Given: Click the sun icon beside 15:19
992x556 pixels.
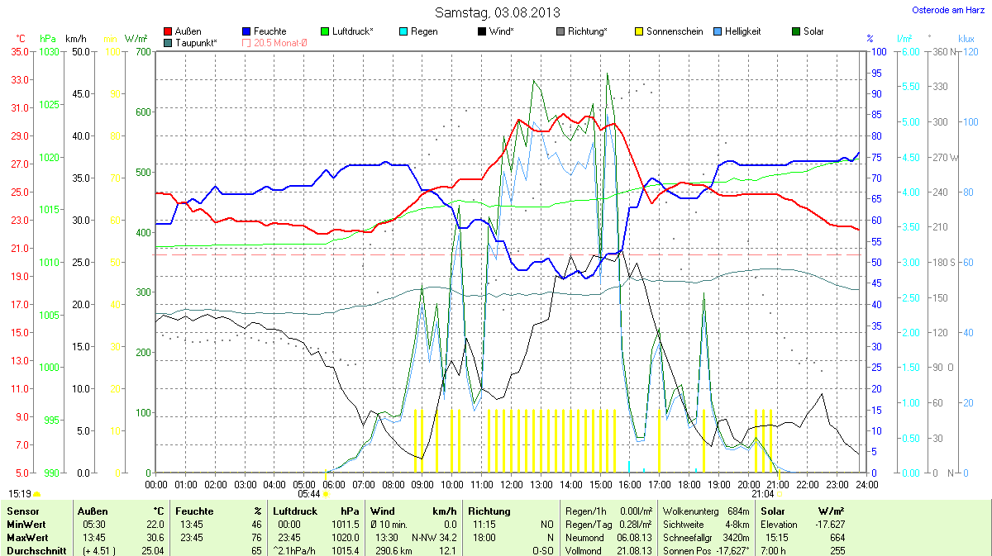Looking at the screenshot, I should click(36, 494).
